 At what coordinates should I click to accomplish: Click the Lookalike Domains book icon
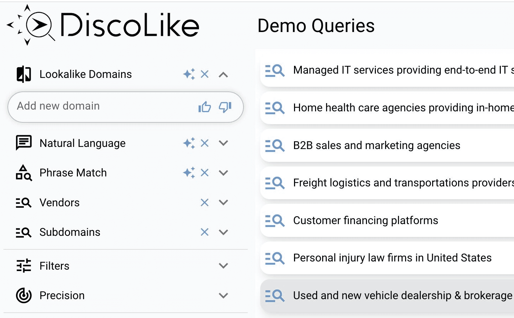point(23,74)
